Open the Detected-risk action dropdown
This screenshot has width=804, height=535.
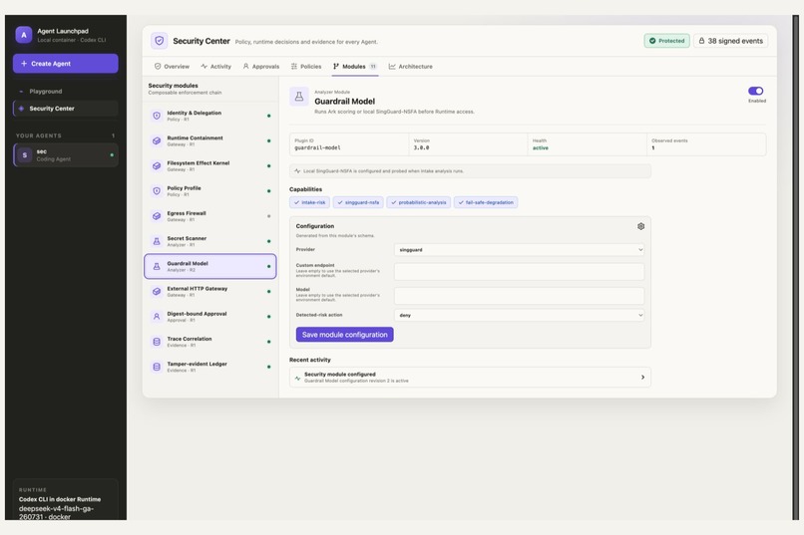point(519,315)
